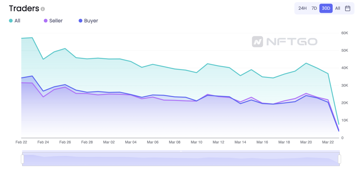
Task: Switch to the All time range
Action: point(338,8)
